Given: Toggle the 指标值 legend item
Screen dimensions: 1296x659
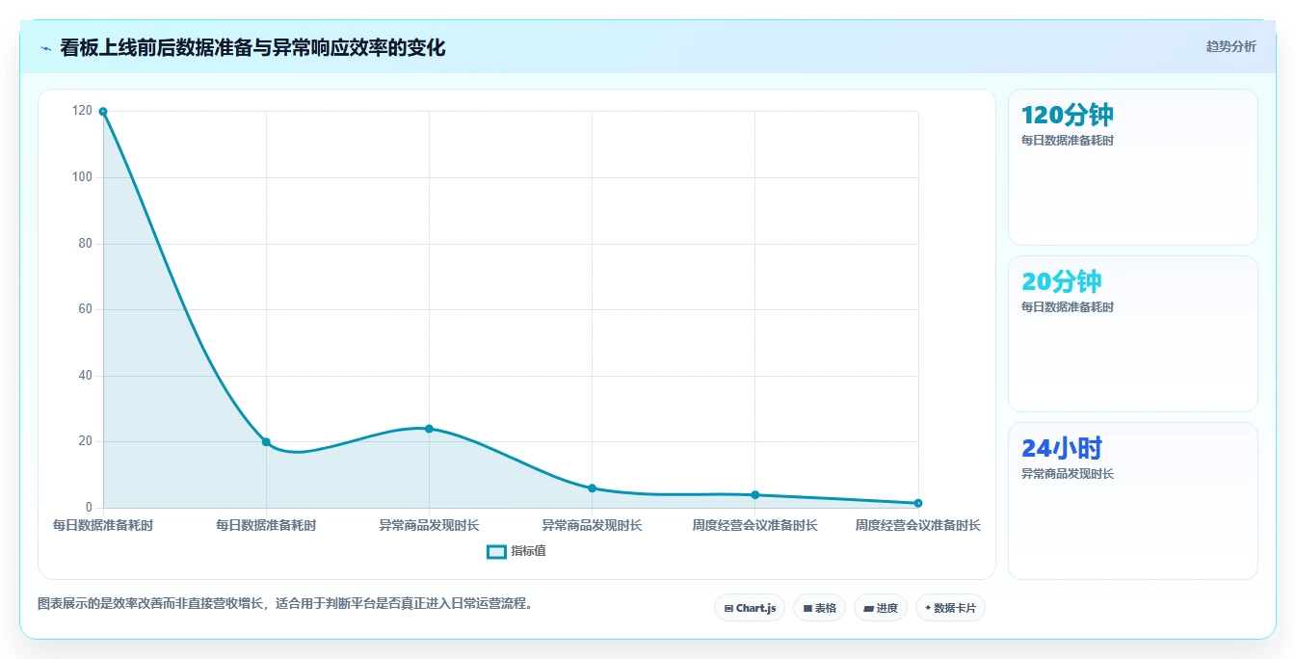Looking at the screenshot, I should 516,551.
